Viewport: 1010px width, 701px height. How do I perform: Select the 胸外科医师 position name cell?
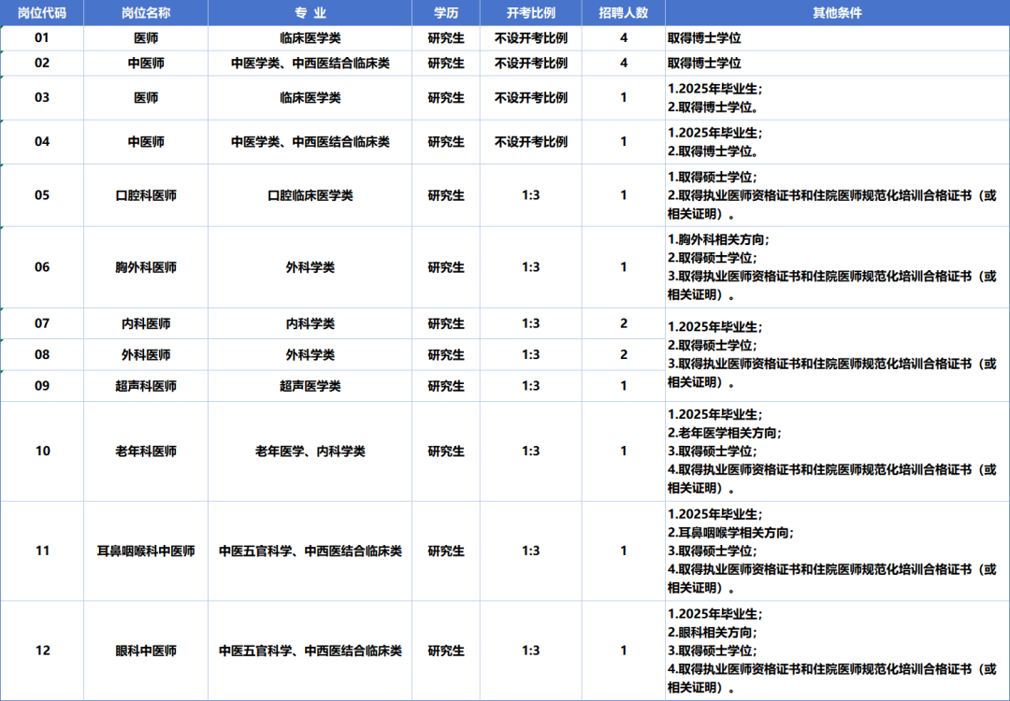point(146,267)
